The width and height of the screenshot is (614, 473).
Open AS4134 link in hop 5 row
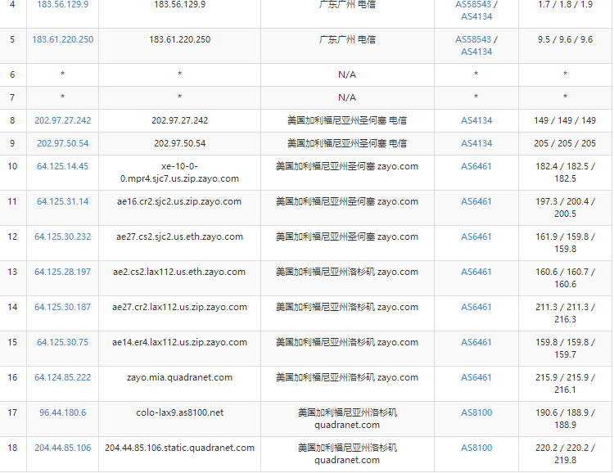476,52
